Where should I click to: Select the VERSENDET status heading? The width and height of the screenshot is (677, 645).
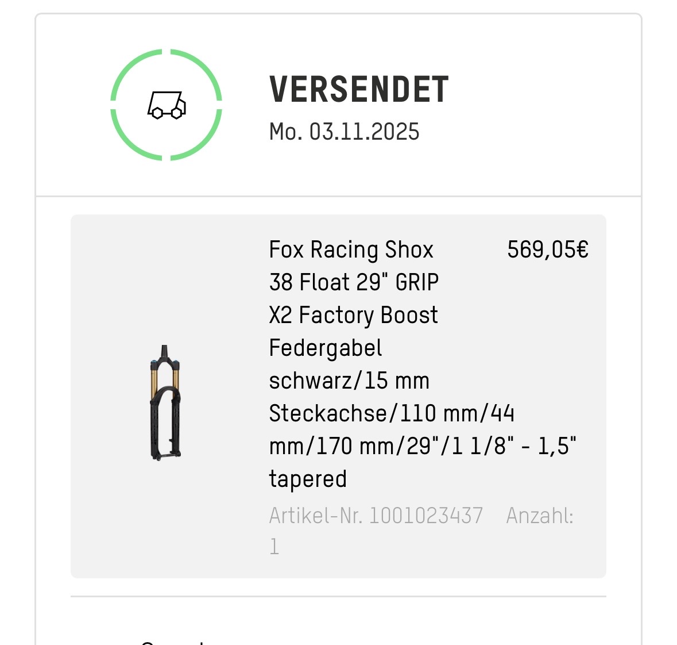359,90
